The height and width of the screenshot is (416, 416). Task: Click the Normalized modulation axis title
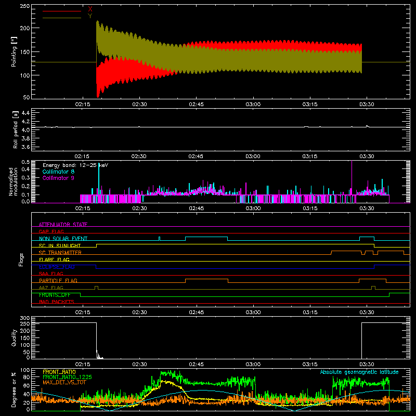coord(12,182)
